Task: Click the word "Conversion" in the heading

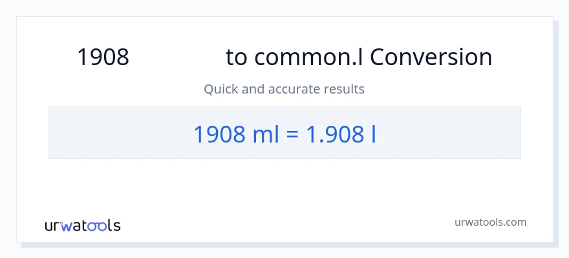Action: tap(431, 58)
